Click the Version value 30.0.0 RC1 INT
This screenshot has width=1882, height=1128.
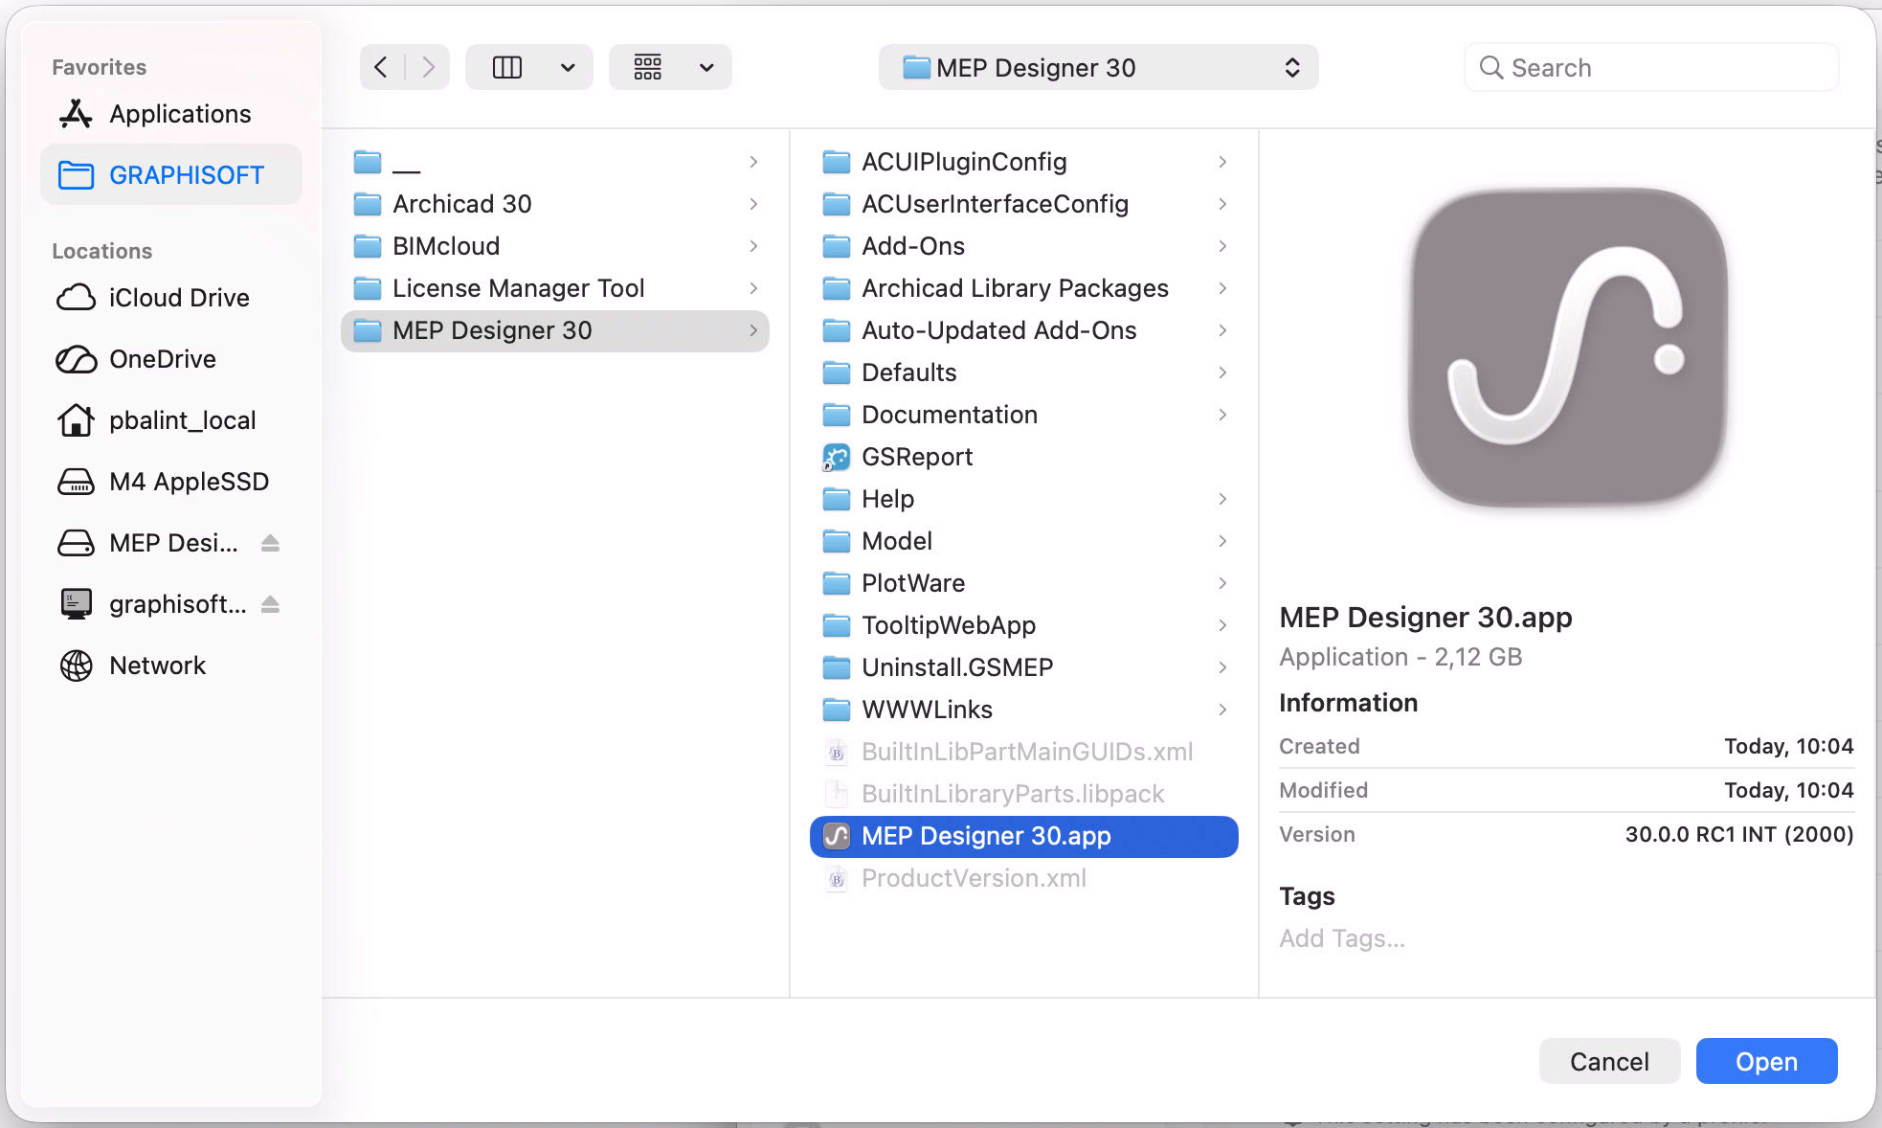pos(1739,834)
